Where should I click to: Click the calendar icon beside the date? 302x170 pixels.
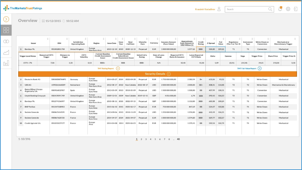coord(43,21)
